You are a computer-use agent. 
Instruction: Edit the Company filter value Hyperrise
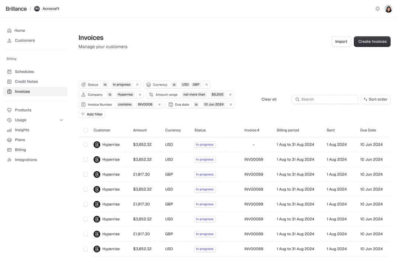point(125,95)
